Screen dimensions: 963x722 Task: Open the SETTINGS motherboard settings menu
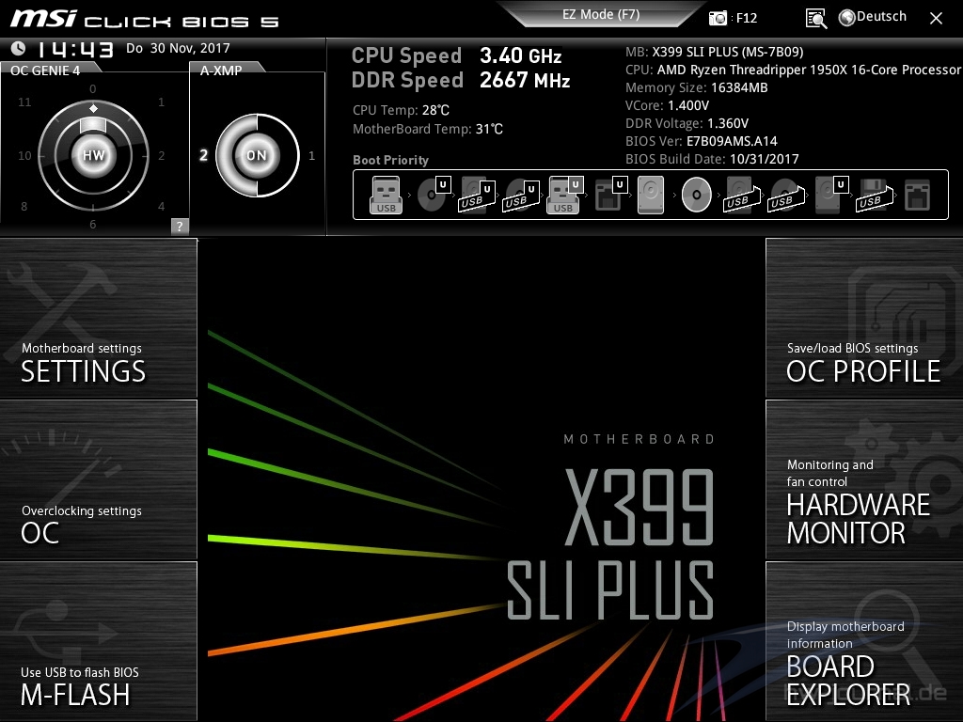pyautogui.click(x=98, y=318)
